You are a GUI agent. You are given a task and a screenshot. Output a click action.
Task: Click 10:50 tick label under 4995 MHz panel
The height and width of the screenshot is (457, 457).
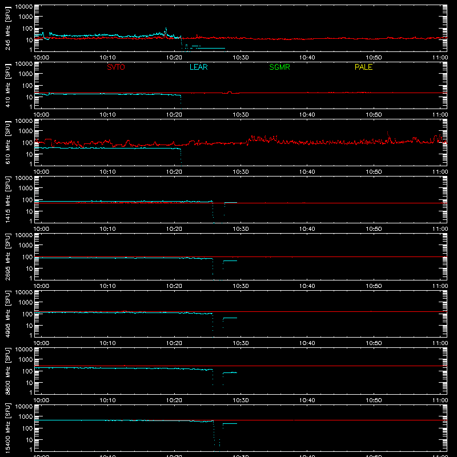[374, 343]
